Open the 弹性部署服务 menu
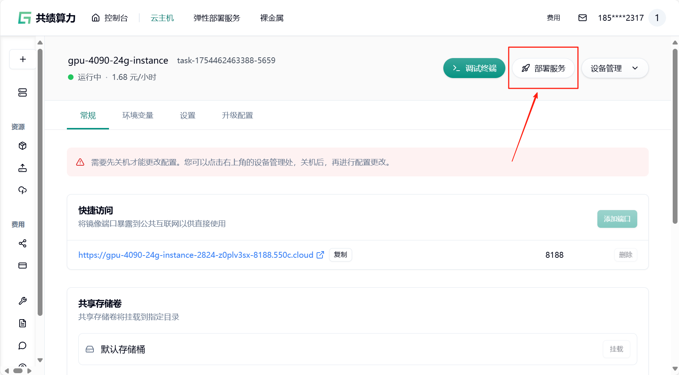Screen dimensions: 679x375 click(x=216, y=18)
